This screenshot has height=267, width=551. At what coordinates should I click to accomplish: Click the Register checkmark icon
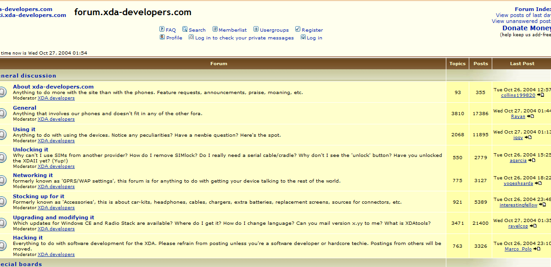point(298,29)
